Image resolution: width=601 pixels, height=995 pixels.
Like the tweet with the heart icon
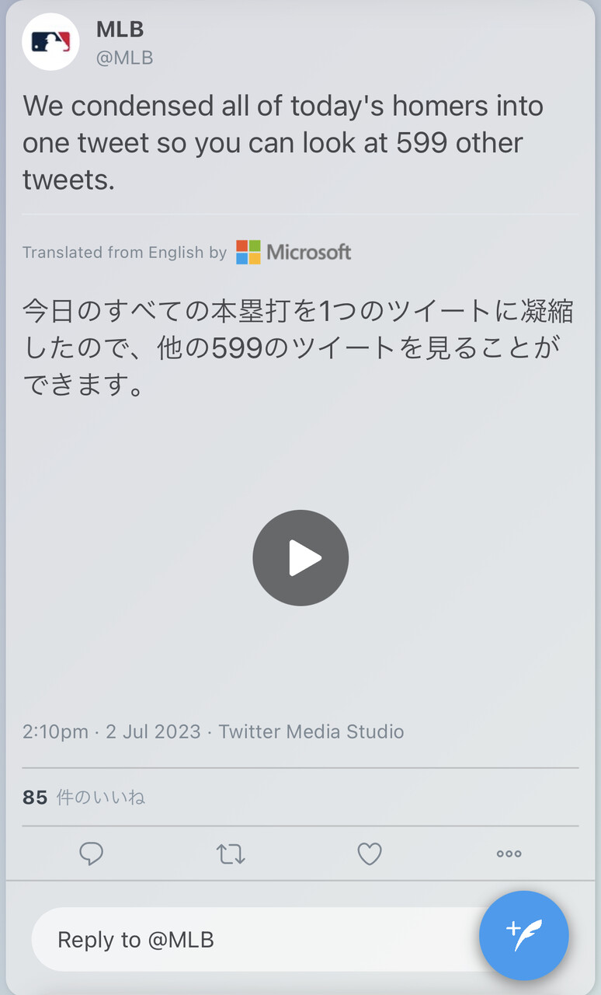[x=370, y=854]
